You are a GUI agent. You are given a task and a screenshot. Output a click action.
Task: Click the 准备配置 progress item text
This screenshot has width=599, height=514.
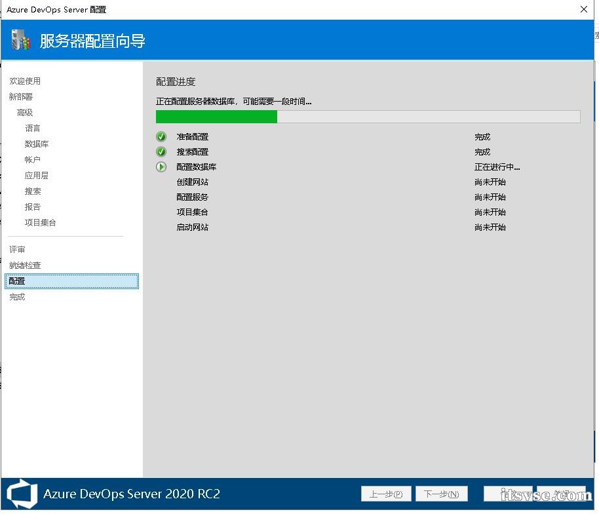click(x=193, y=136)
